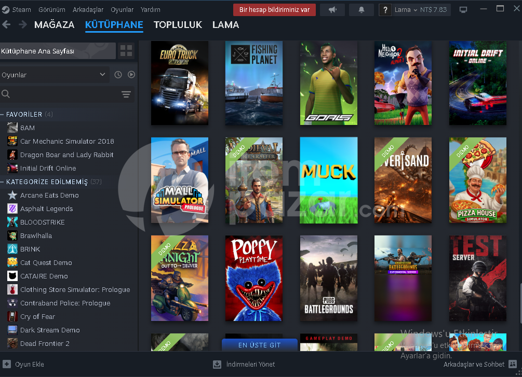Image resolution: width=522 pixels, height=377 pixels.
Task: Click the downloads manager icon
Action: tap(217, 365)
